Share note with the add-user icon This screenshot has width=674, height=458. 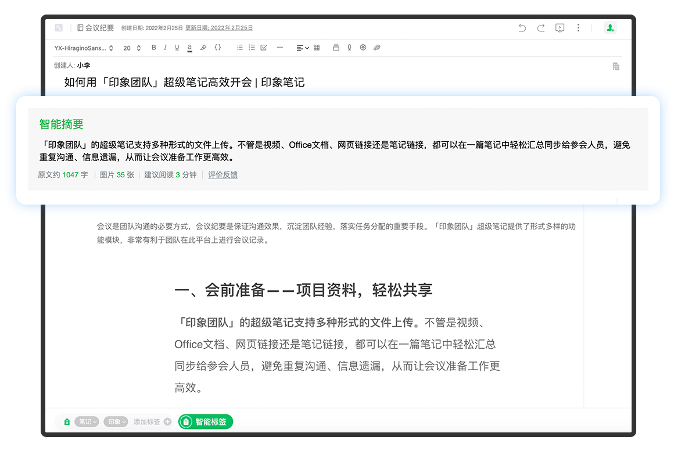click(x=610, y=28)
